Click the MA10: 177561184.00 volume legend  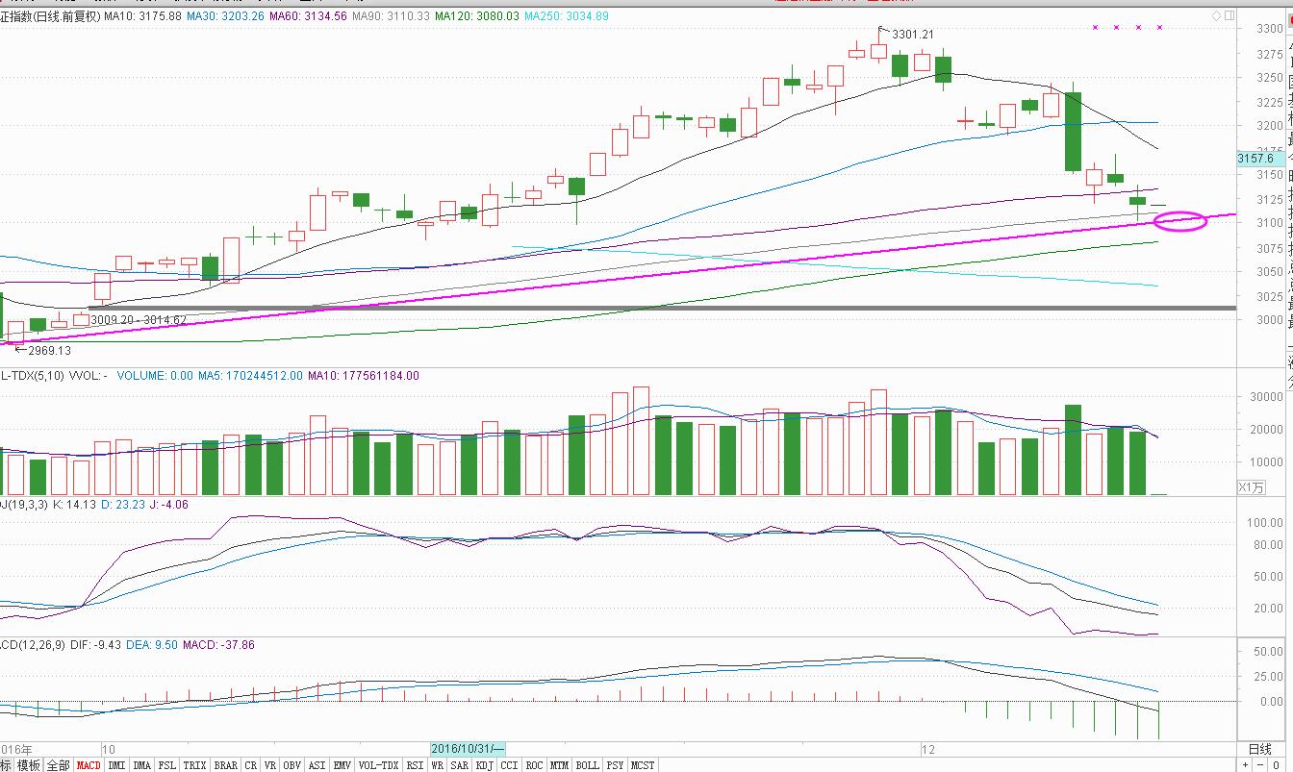(x=364, y=376)
